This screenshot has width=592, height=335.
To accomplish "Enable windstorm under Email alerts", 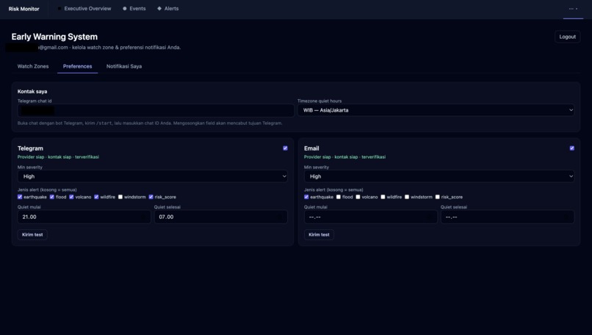I will [x=407, y=197].
